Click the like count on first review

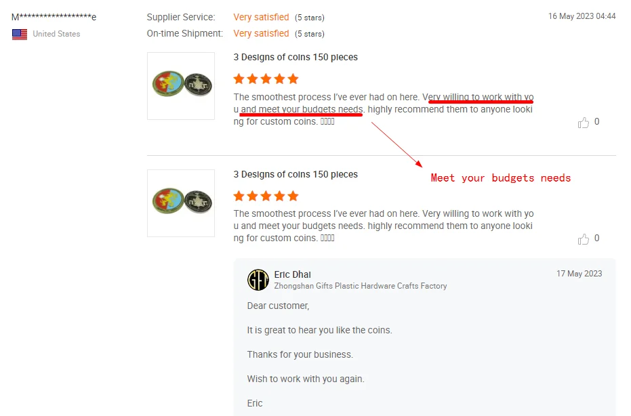coord(597,121)
